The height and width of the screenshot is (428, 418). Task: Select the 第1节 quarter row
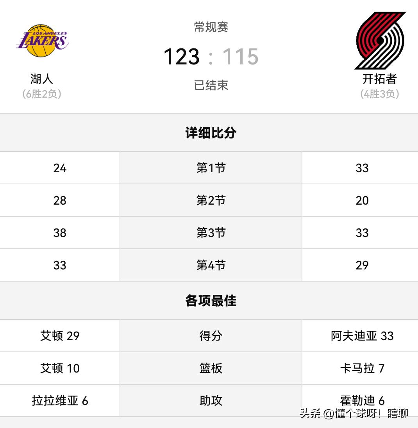(210, 168)
